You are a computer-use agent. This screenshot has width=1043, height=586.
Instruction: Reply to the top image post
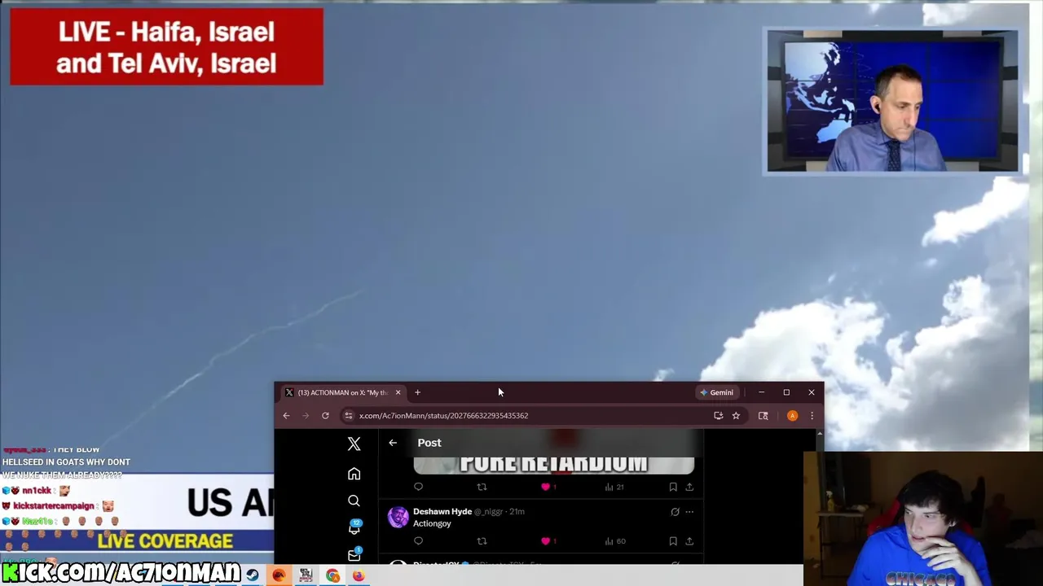tap(418, 487)
